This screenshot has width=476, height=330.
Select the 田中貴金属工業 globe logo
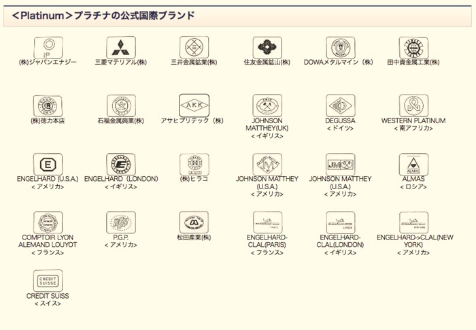pos(413,48)
